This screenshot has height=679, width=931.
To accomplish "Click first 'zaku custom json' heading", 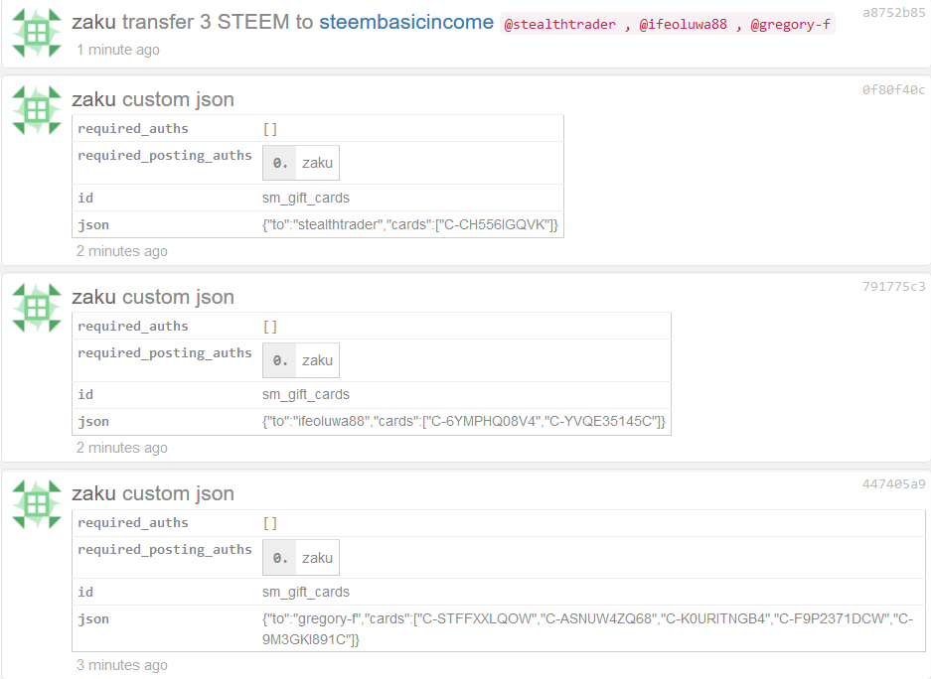I will click(153, 99).
